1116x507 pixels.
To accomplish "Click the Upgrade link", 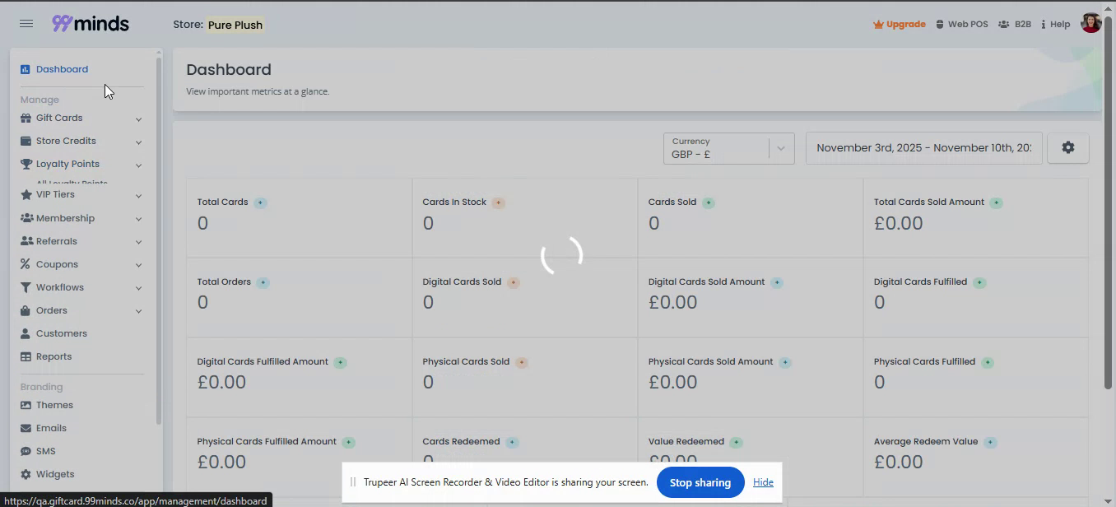I will (x=899, y=25).
